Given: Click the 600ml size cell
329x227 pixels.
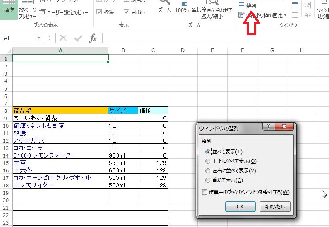Looking at the screenshot, I should 123,170.
